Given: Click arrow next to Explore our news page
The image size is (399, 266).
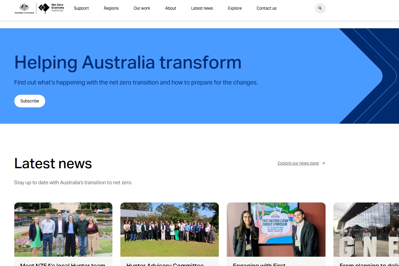Looking at the screenshot, I should click(323, 163).
